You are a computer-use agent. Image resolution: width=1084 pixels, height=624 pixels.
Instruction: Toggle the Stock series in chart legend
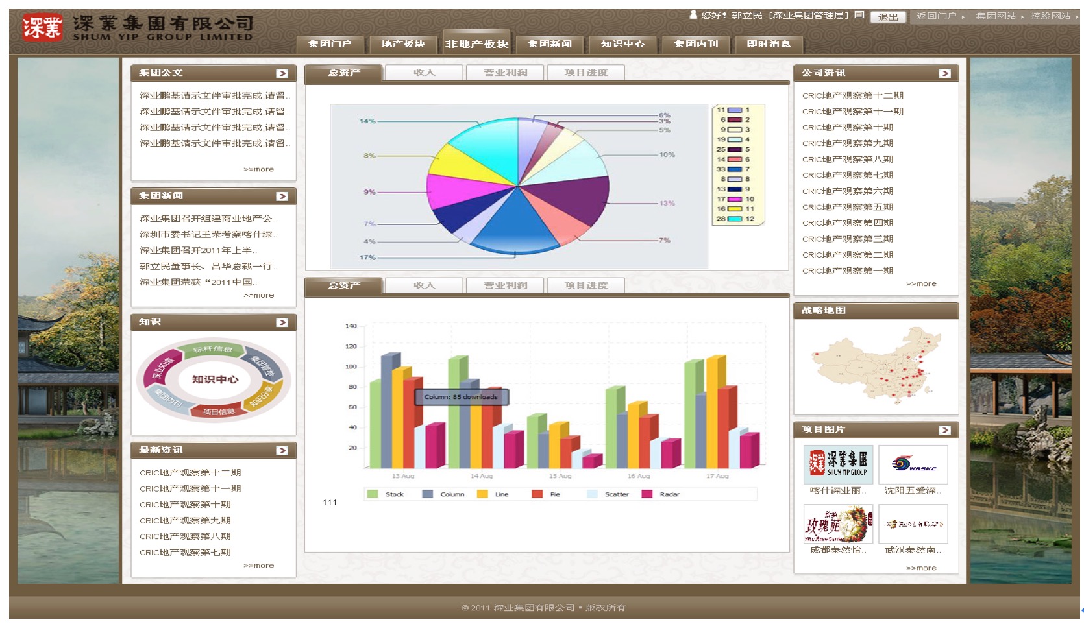pyautogui.click(x=387, y=494)
